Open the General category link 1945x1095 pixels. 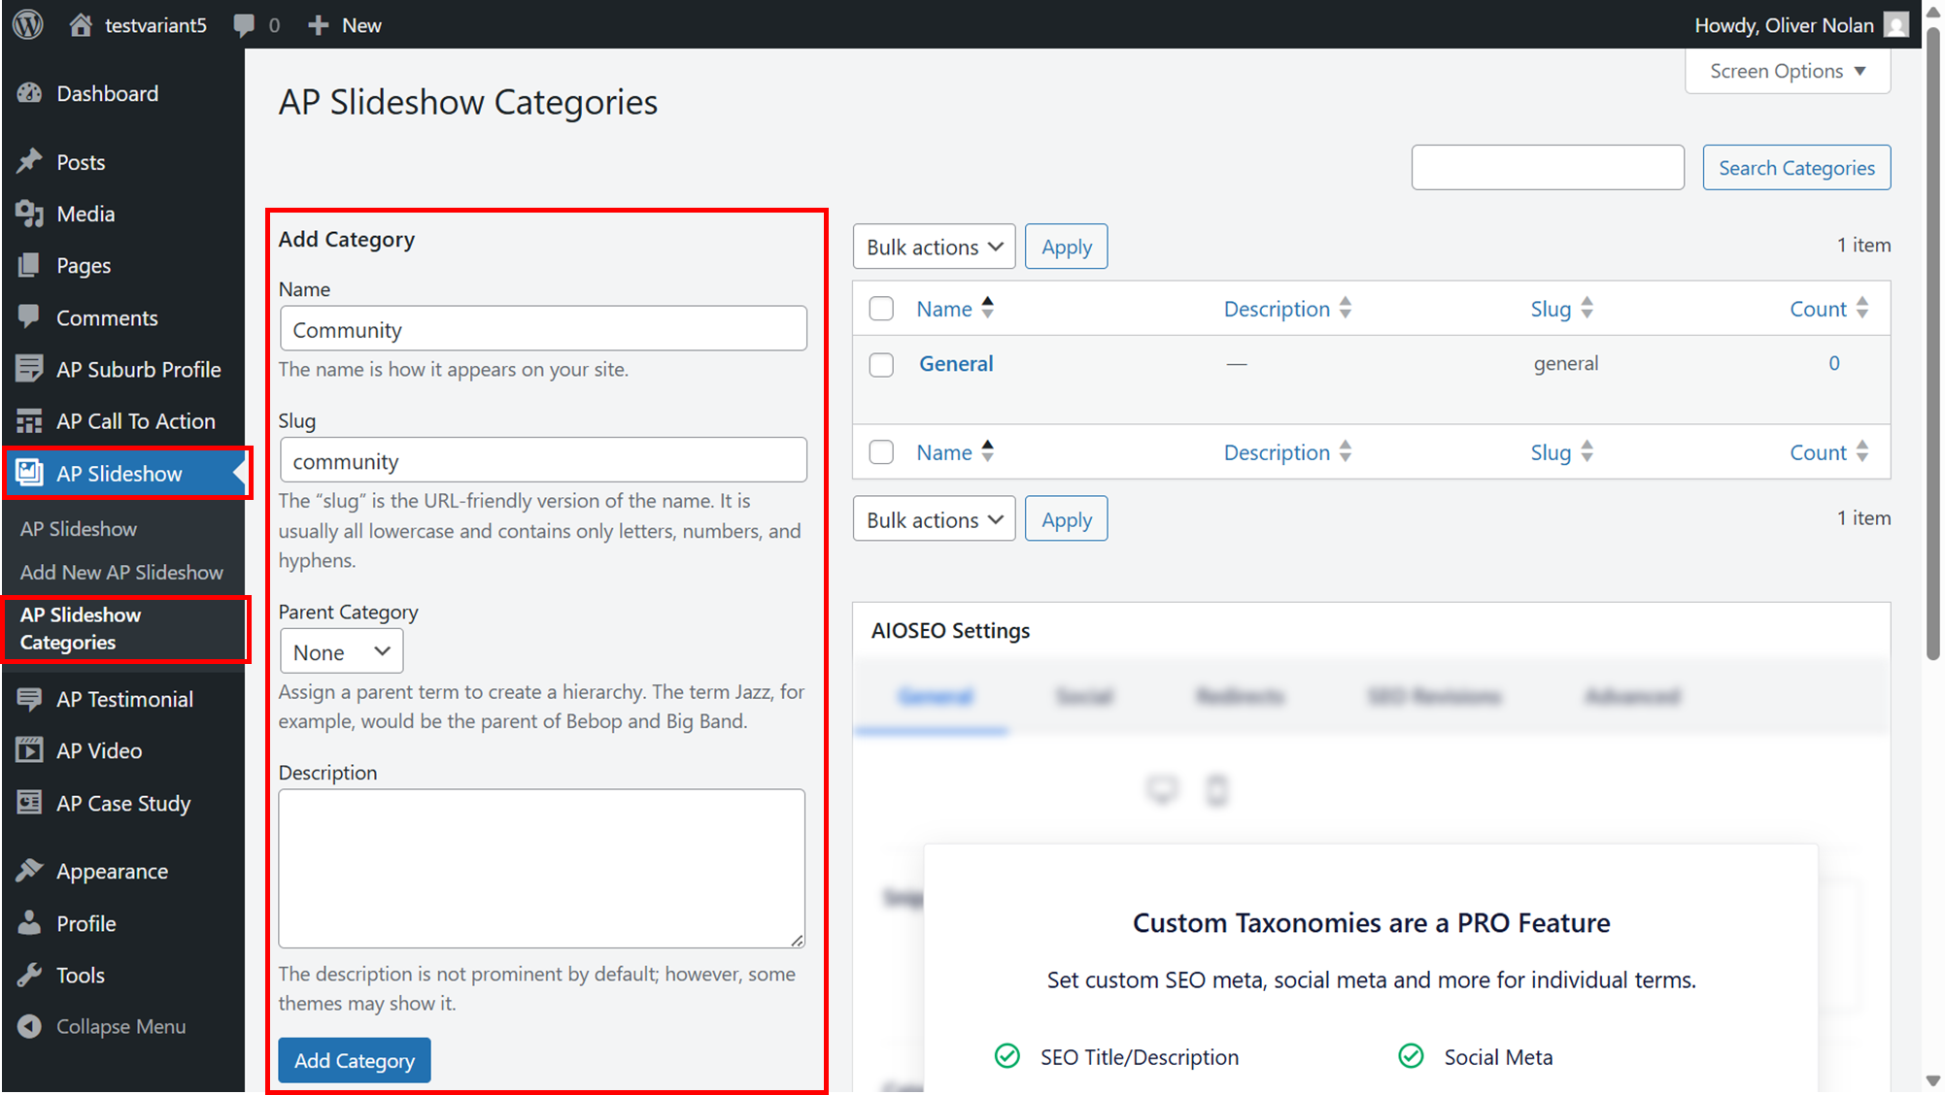point(956,363)
